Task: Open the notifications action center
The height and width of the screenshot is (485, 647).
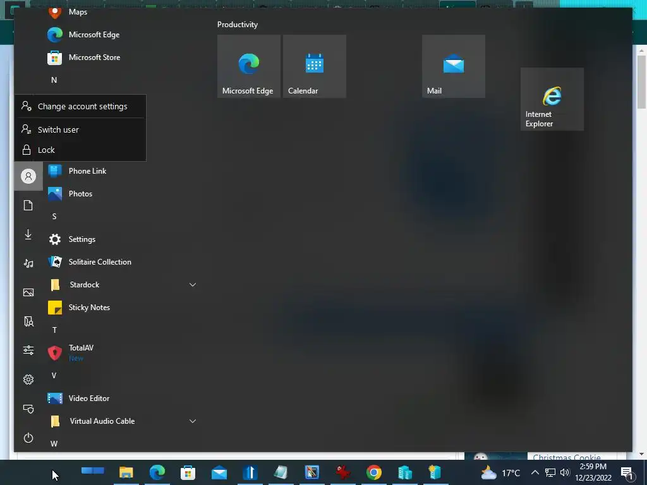Action: [627, 473]
